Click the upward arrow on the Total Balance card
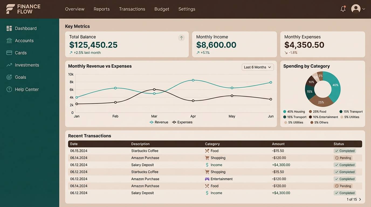371x207 pixels. click(x=181, y=38)
